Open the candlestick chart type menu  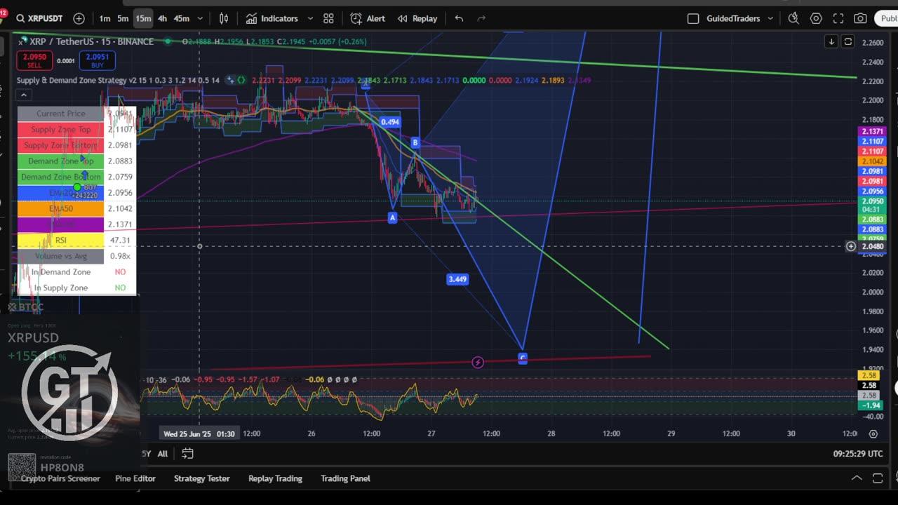coord(224,18)
